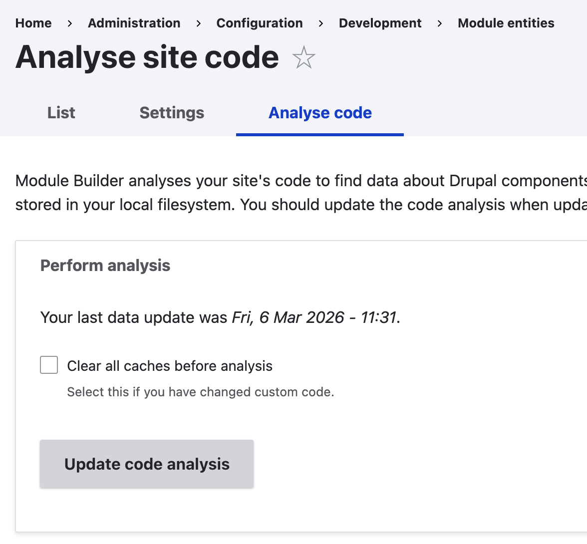Switch to the List tab

(61, 113)
